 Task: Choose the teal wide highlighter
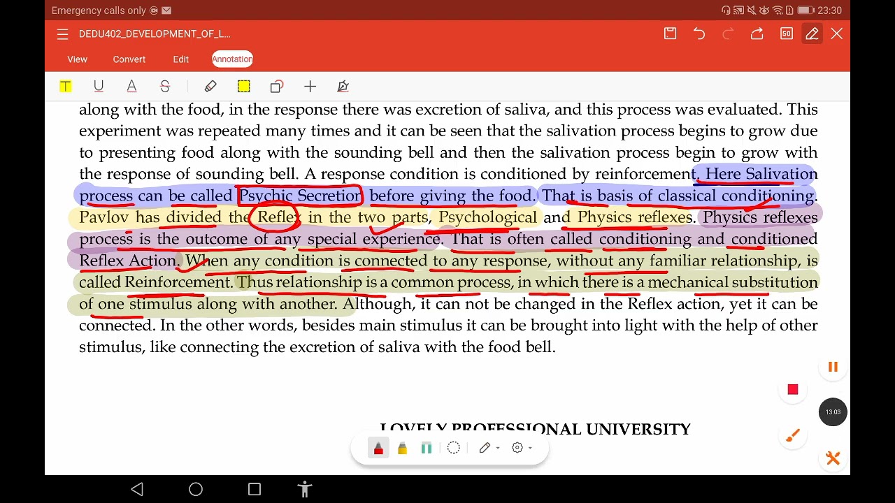427,448
